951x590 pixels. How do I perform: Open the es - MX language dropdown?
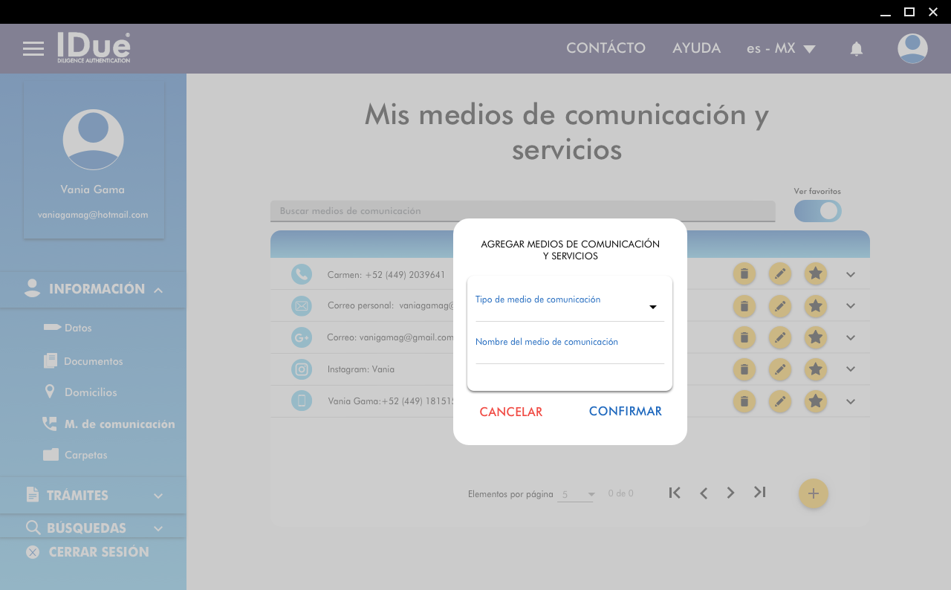(x=781, y=49)
